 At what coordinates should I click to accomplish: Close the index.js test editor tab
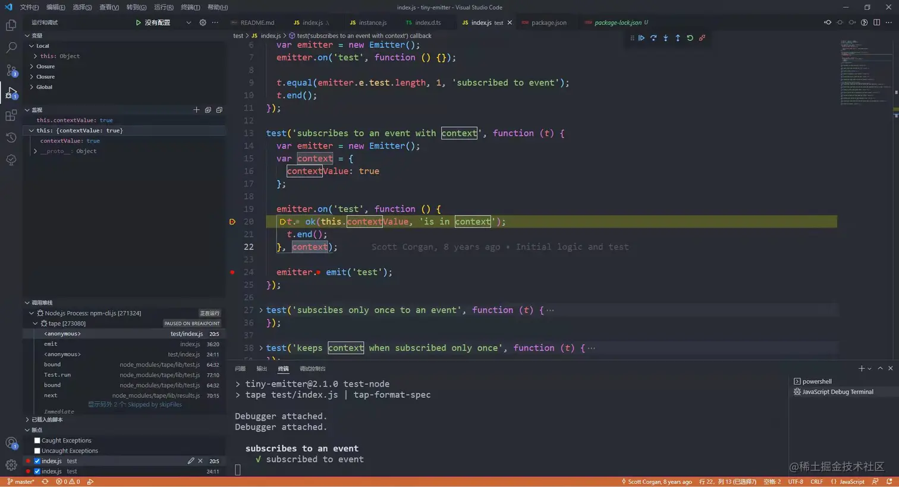click(x=510, y=23)
